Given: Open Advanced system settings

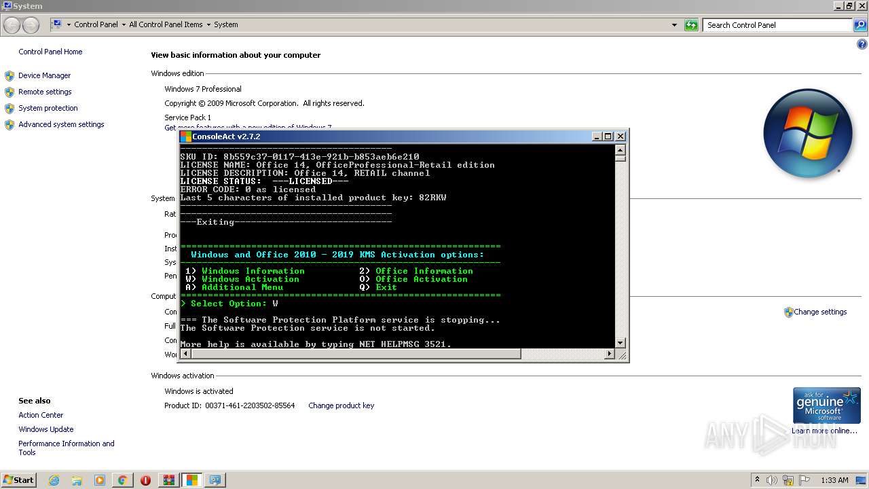Looking at the screenshot, I should 61,124.
